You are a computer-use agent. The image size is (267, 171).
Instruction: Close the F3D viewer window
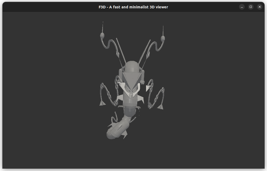pos(259,7)
